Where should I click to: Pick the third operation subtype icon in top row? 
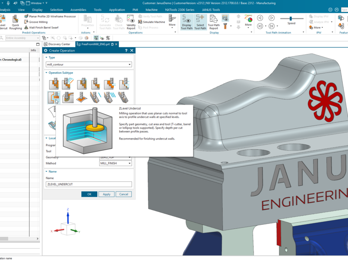(x=82, y=84)
